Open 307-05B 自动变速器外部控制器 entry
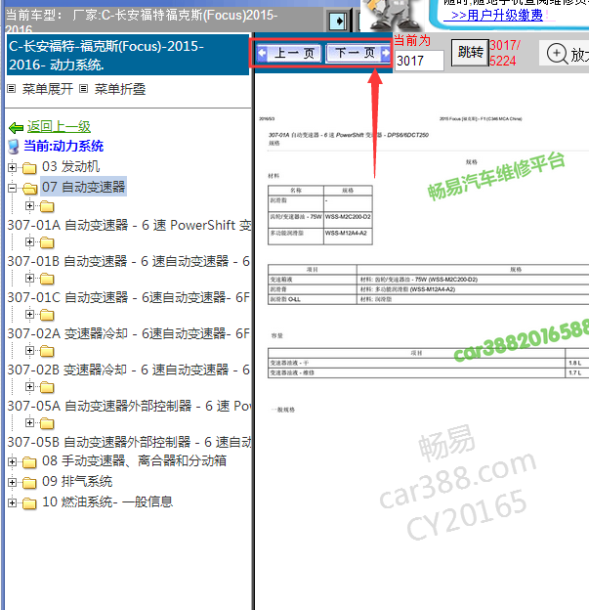The width and height of the screenshot is (589, 610). [130, 442]
